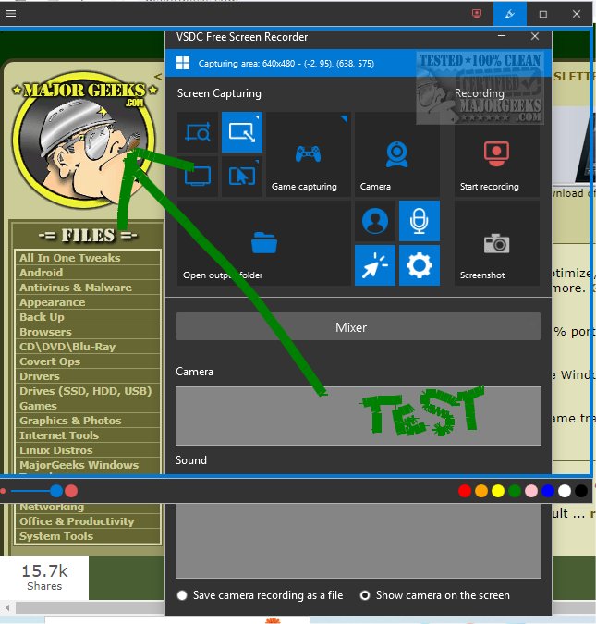Select Save camera recording as a file
The height and width of the screenshot is (624, 596).
(x=182, y=595)
